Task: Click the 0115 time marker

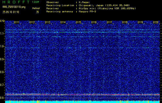Action: click(78, 22)
